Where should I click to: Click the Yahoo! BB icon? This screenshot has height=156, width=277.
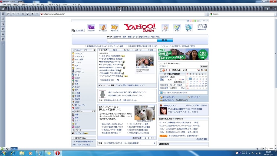(91, 28)
